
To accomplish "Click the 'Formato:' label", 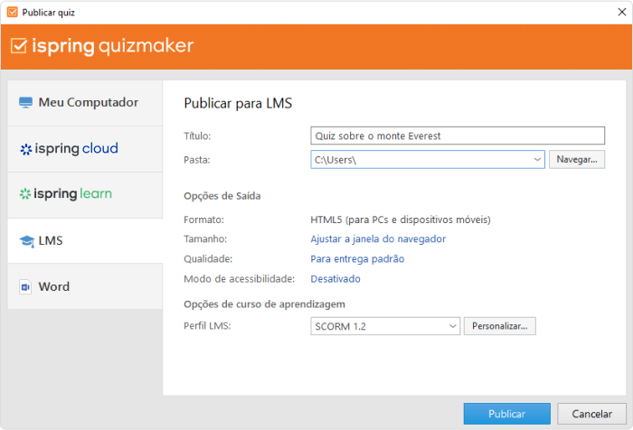I will click(203, 220).
